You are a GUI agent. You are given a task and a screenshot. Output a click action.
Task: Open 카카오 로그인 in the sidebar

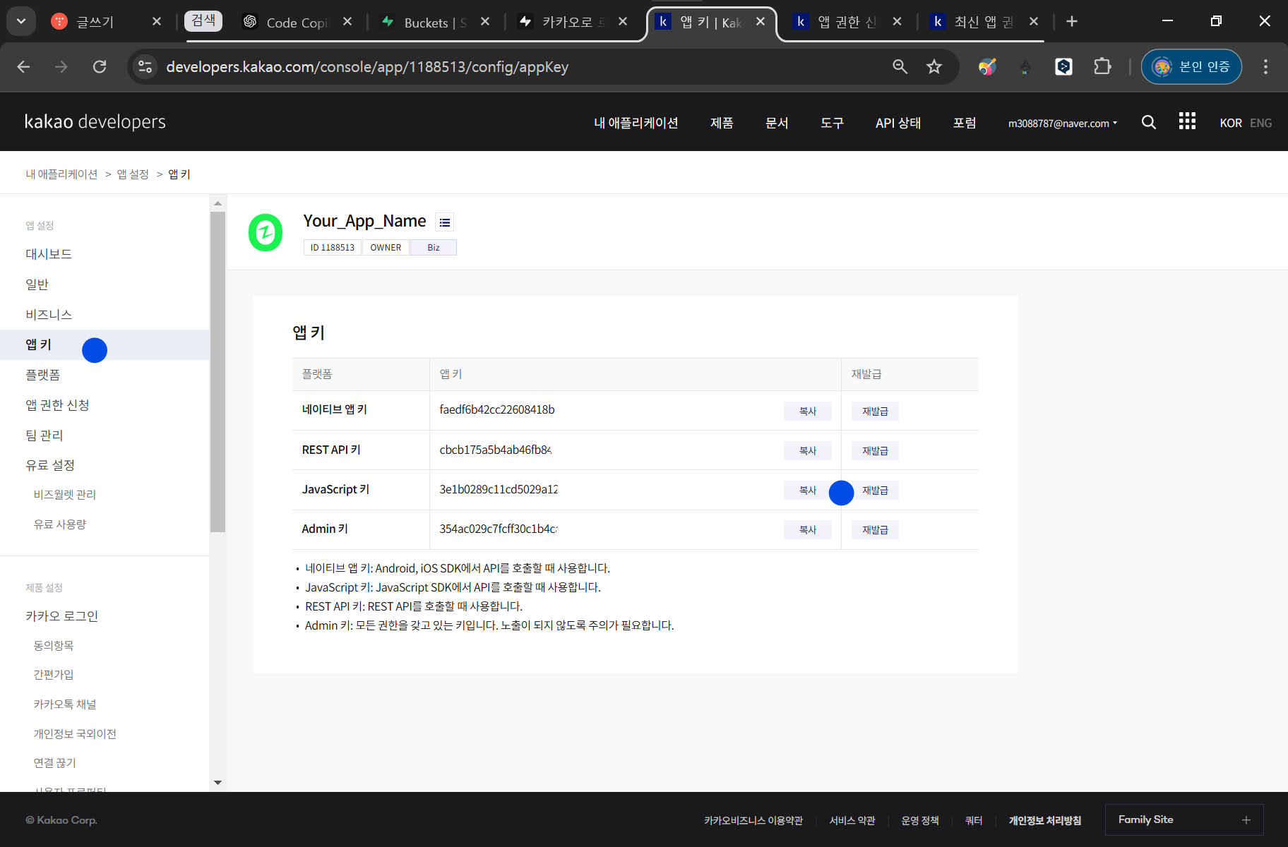pos(62,616)
